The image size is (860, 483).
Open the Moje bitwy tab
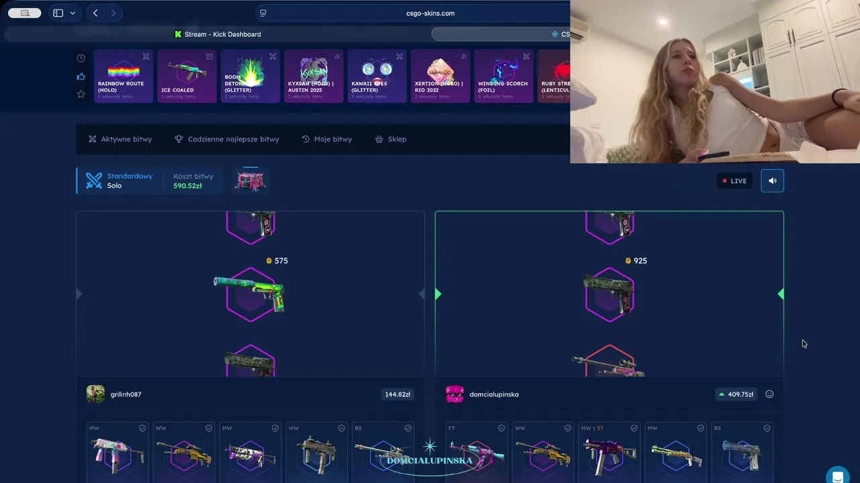(327, 139)
